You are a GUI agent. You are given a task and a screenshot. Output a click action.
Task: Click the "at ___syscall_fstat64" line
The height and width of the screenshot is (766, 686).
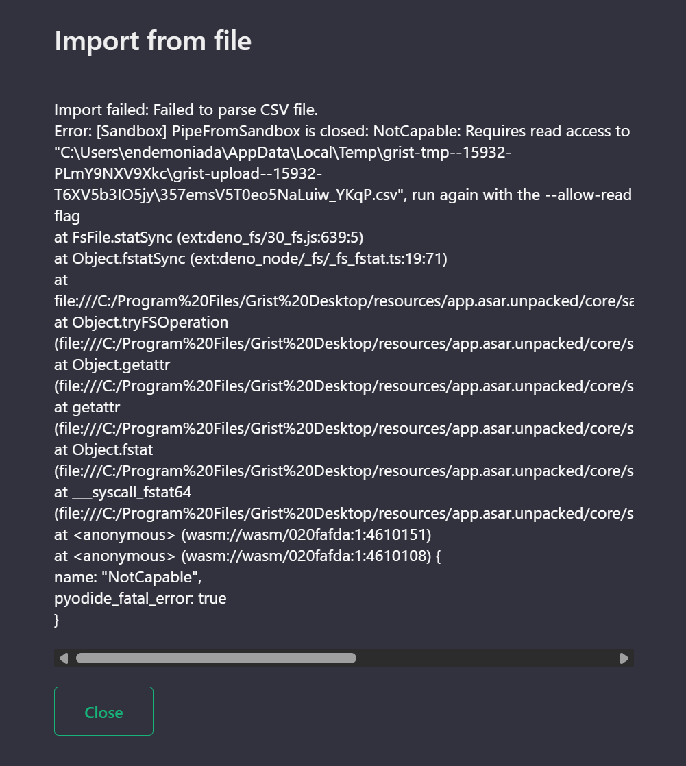pos(123,493)
